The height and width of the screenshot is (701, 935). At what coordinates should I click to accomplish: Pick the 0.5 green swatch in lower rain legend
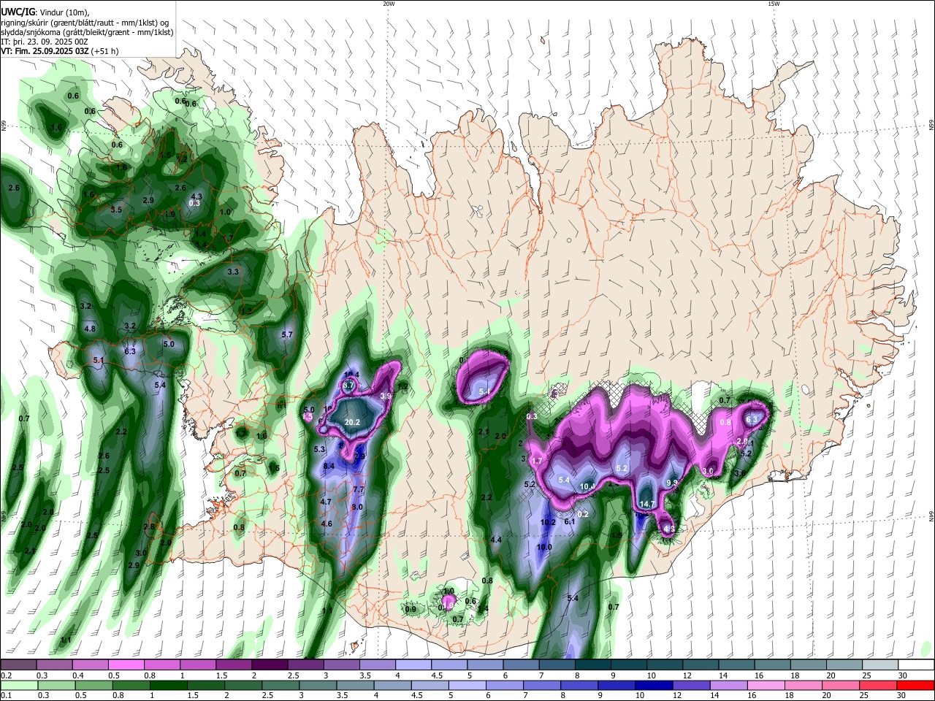click(x=93, y=685)
